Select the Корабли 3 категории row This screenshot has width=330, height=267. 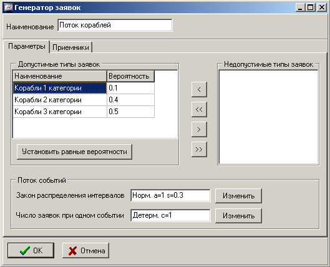(x=84, y=112)
